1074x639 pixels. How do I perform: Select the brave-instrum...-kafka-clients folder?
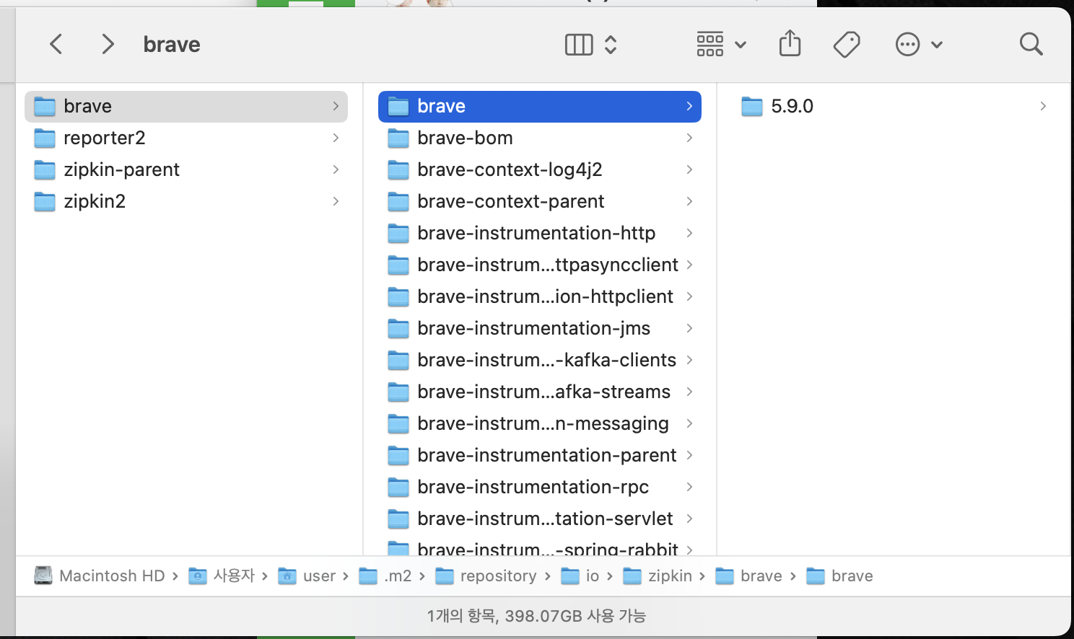pyautogui.click(x=540, y=360)
